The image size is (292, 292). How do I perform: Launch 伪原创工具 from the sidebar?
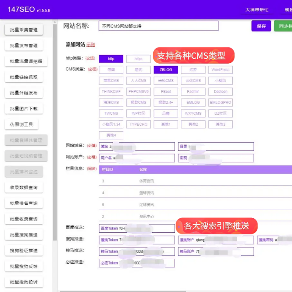click(x=21, y=124)
